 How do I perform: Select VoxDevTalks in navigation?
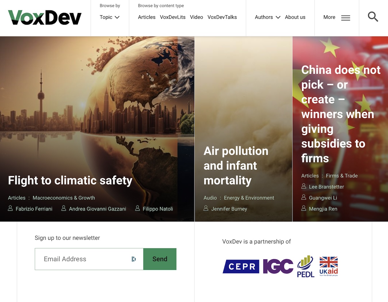(222, 17)
